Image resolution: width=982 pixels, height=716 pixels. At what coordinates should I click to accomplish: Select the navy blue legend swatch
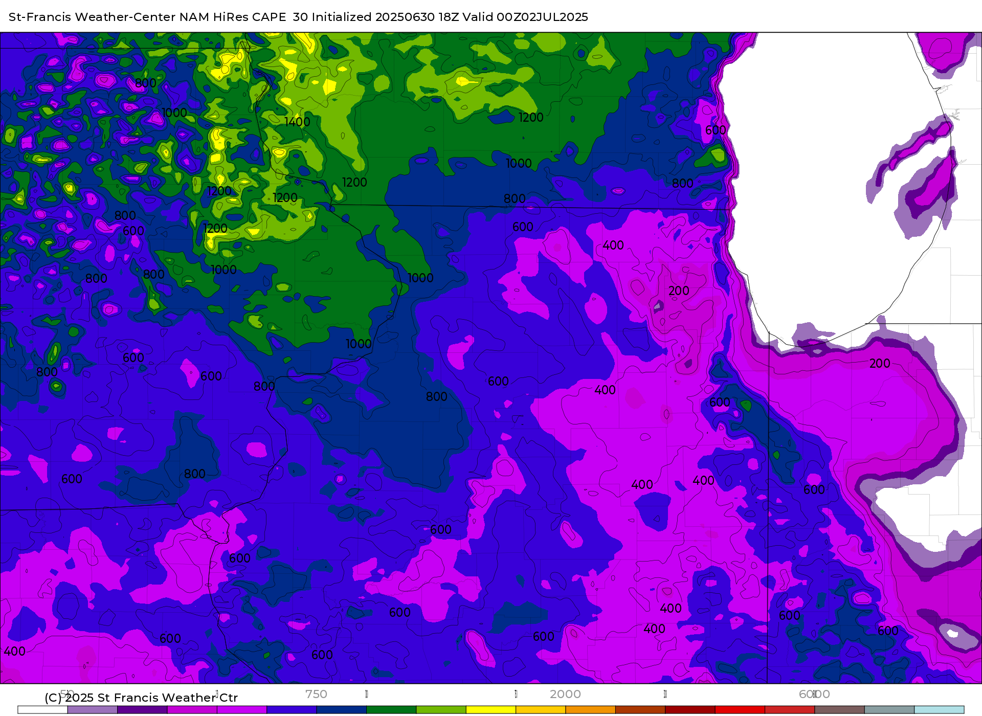click(x=342, y=710)
